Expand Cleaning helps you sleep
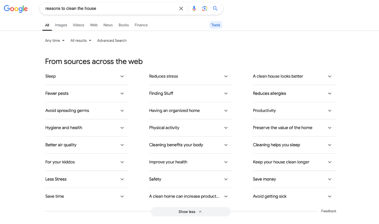The image size is (379, 224). point(294,145)
